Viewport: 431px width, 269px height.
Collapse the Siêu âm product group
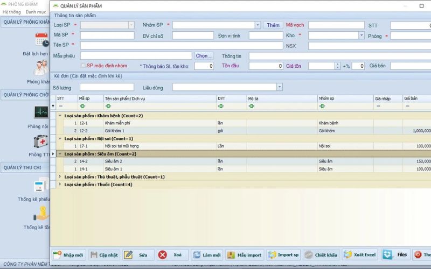[60, 154]
